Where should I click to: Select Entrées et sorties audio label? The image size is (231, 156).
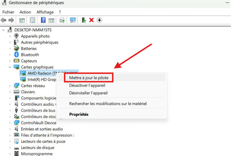pos(42,129)
